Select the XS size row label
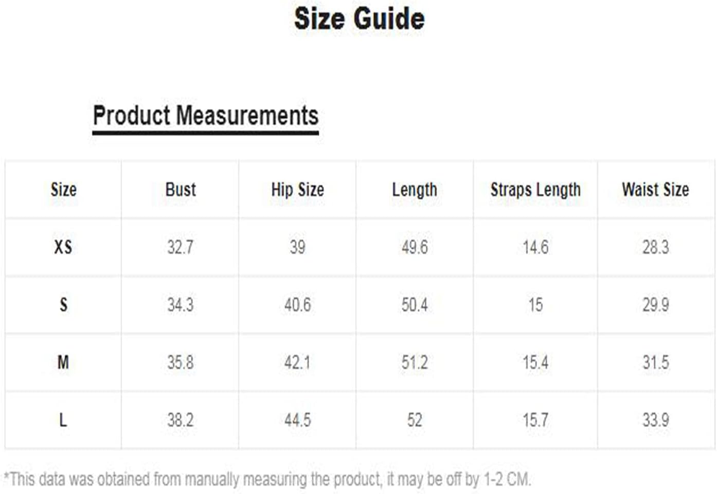This screenshot has height=494, width=717. pos(63,247)
